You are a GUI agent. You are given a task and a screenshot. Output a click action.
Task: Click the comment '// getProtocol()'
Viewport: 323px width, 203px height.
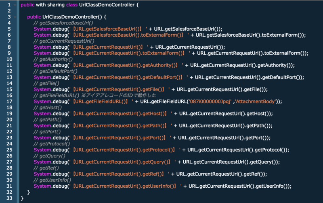point(52,144)
